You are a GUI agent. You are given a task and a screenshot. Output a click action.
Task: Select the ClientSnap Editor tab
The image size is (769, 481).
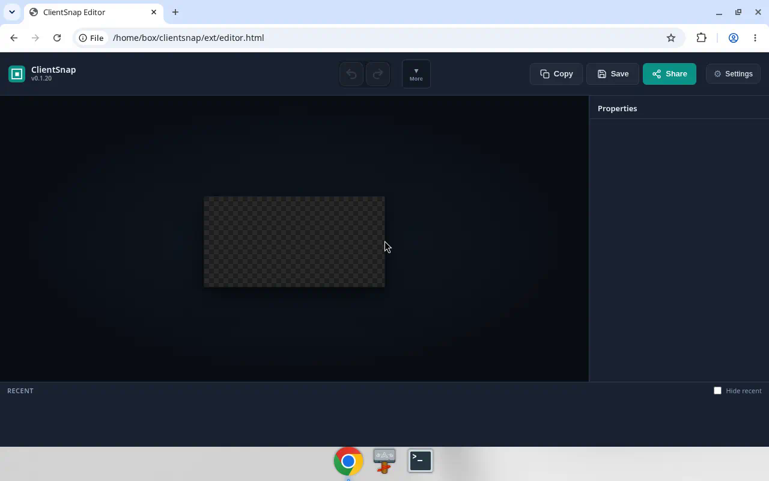93,12
